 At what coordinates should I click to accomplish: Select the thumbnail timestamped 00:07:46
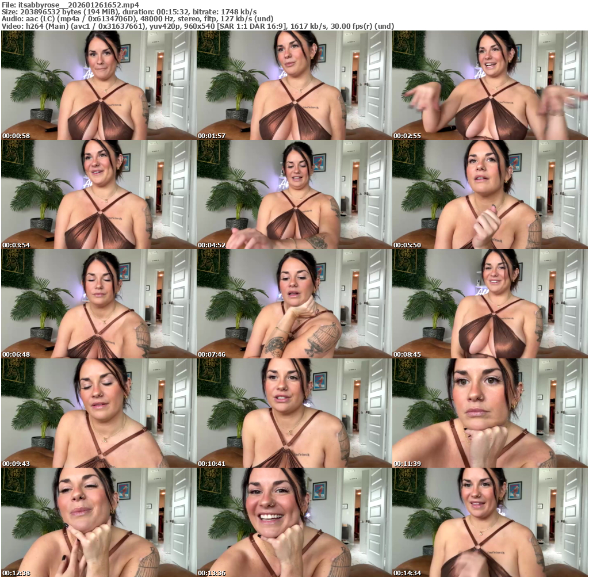(294, 304)
